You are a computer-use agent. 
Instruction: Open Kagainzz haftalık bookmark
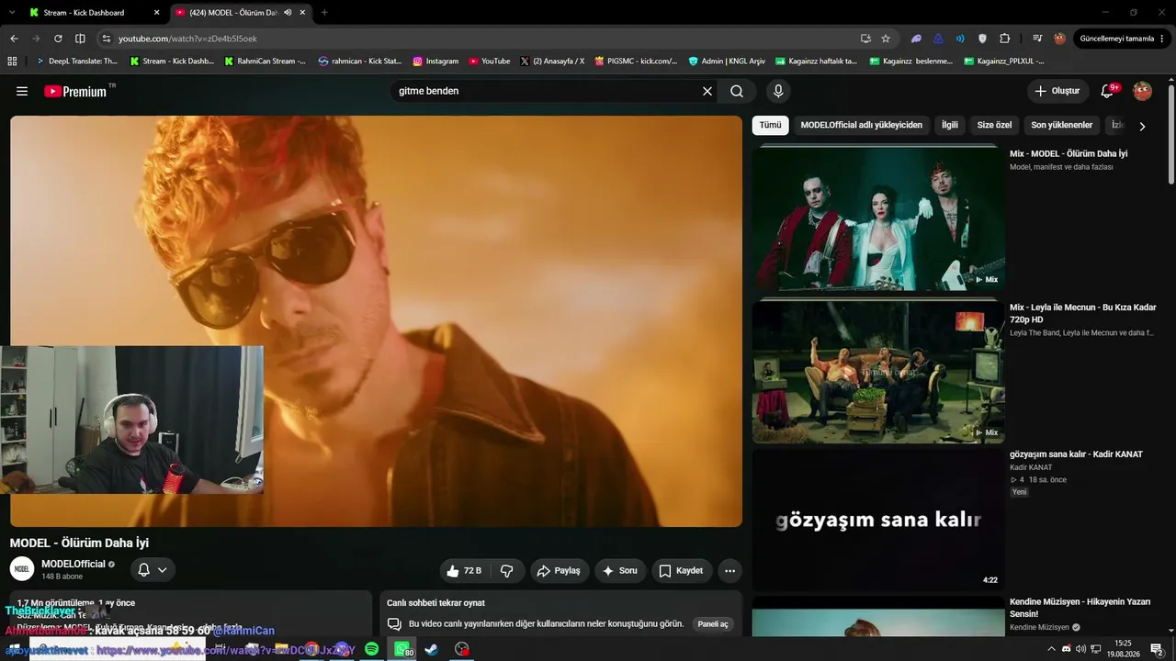coord(816,62)
